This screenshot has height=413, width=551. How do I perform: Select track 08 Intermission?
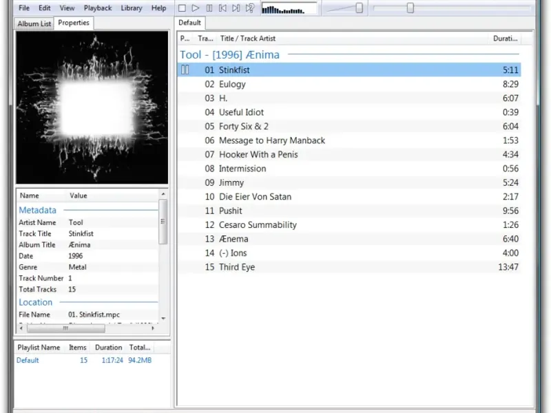[x=349, y=169]
